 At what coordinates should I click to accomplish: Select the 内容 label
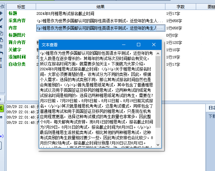13,28
